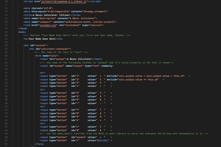Click the input with id="c"
The width and height of the screenshot is (221, 147).
tap(76, 127)
